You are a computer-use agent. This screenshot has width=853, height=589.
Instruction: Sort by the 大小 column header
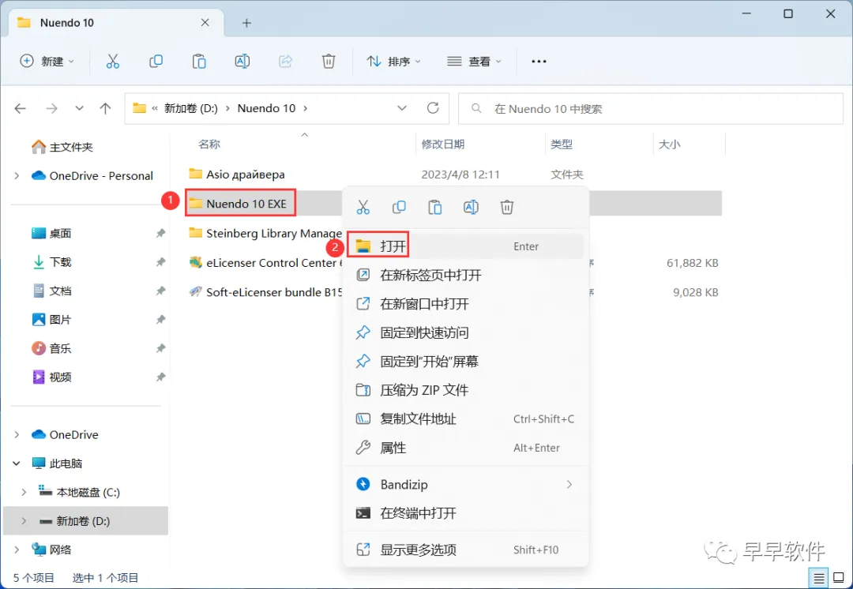tap(670, 144)
